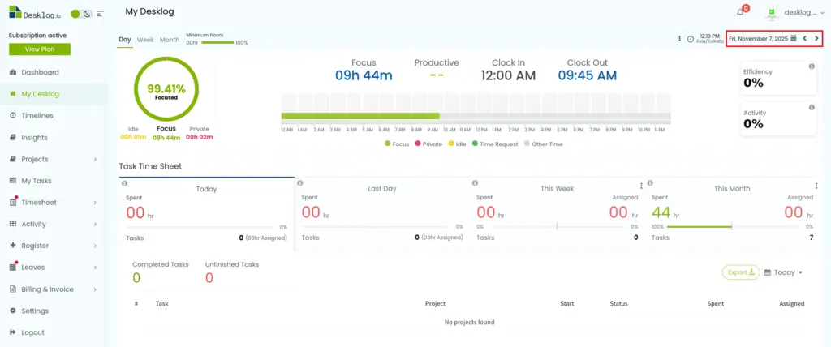Screen dimensions: 831x347
Task: Switch to the Month tab
Action: pyautogui.click(x=170, y=40)
